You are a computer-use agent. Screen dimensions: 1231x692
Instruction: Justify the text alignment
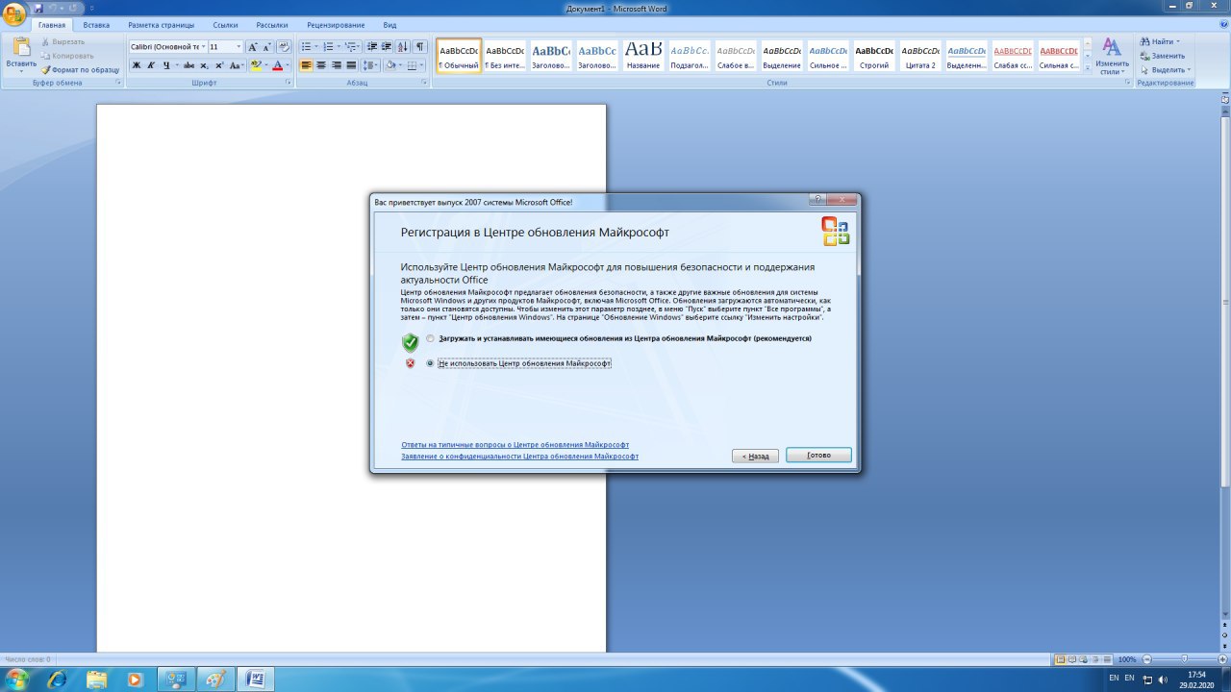[351, 65]
